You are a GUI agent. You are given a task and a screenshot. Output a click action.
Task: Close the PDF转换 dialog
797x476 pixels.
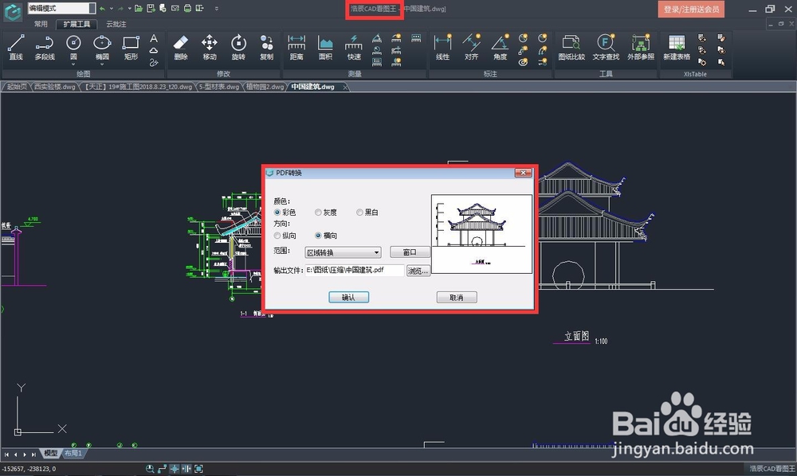click(x=523, y=173)
